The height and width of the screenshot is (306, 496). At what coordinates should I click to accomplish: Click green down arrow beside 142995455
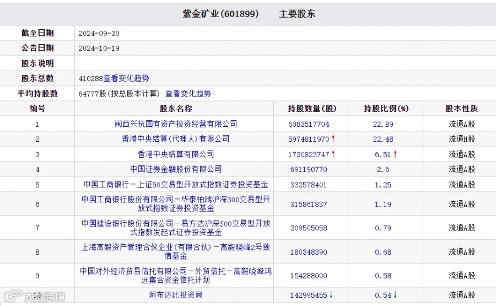pyautogui.click(x=331, y=295)
